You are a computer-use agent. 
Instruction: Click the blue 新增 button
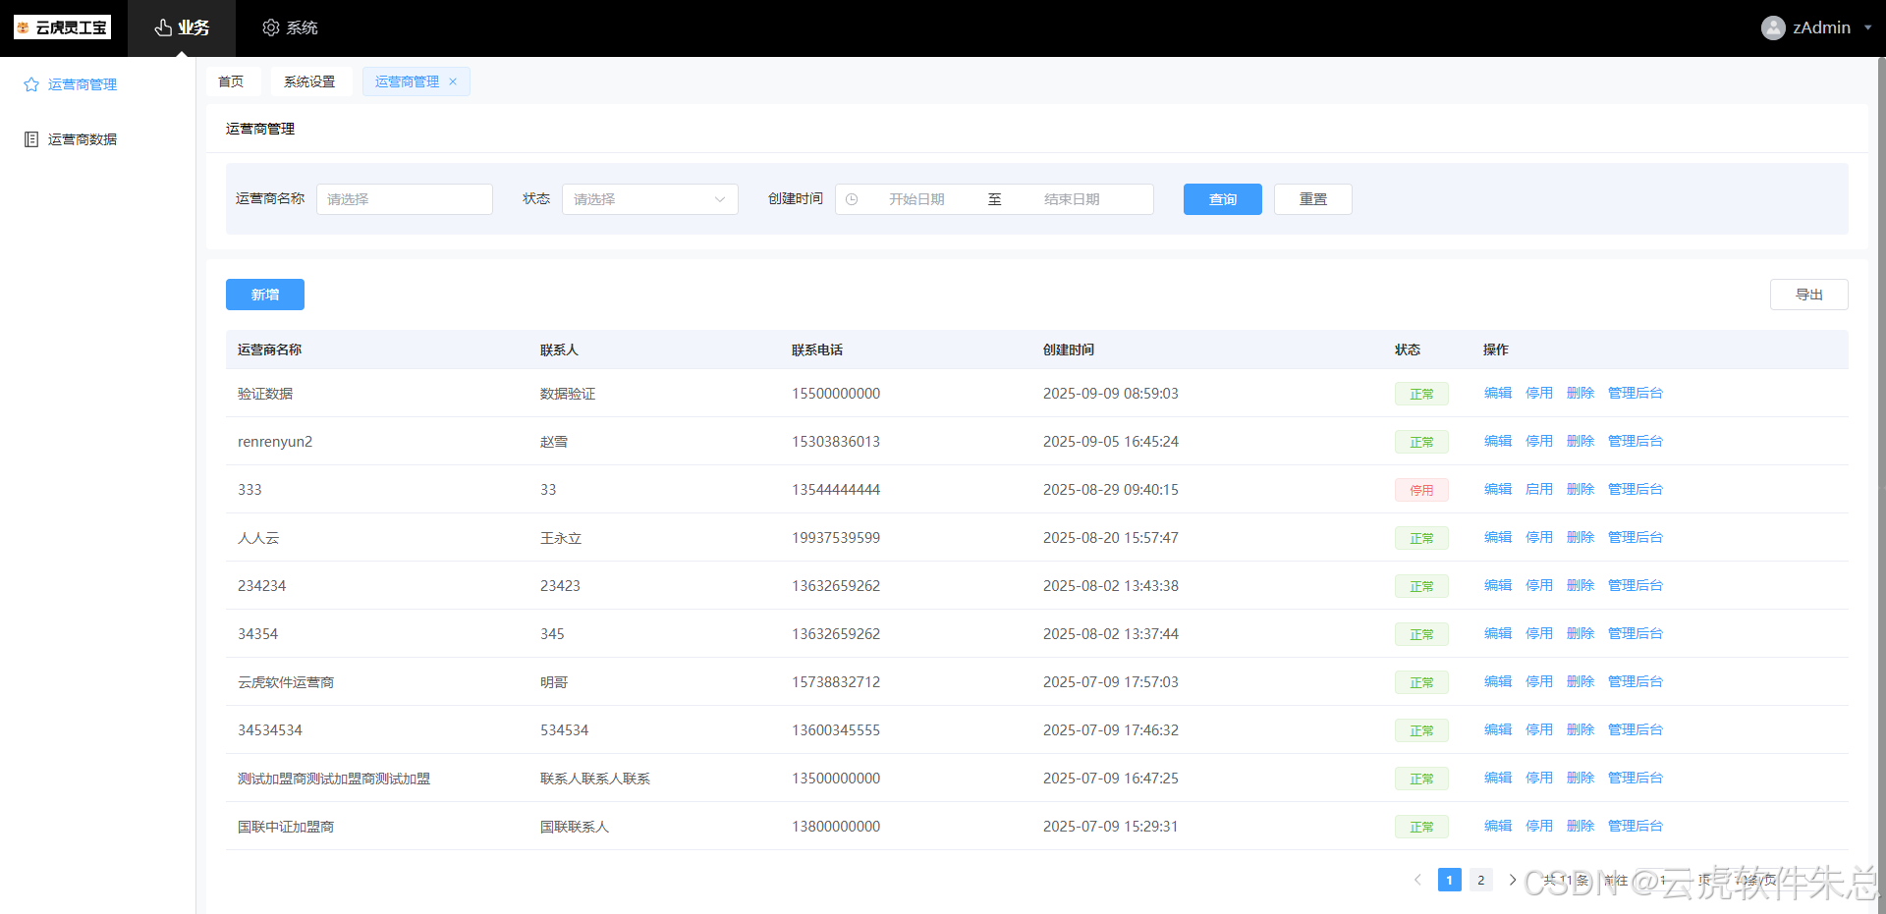(x=265, y=295)
